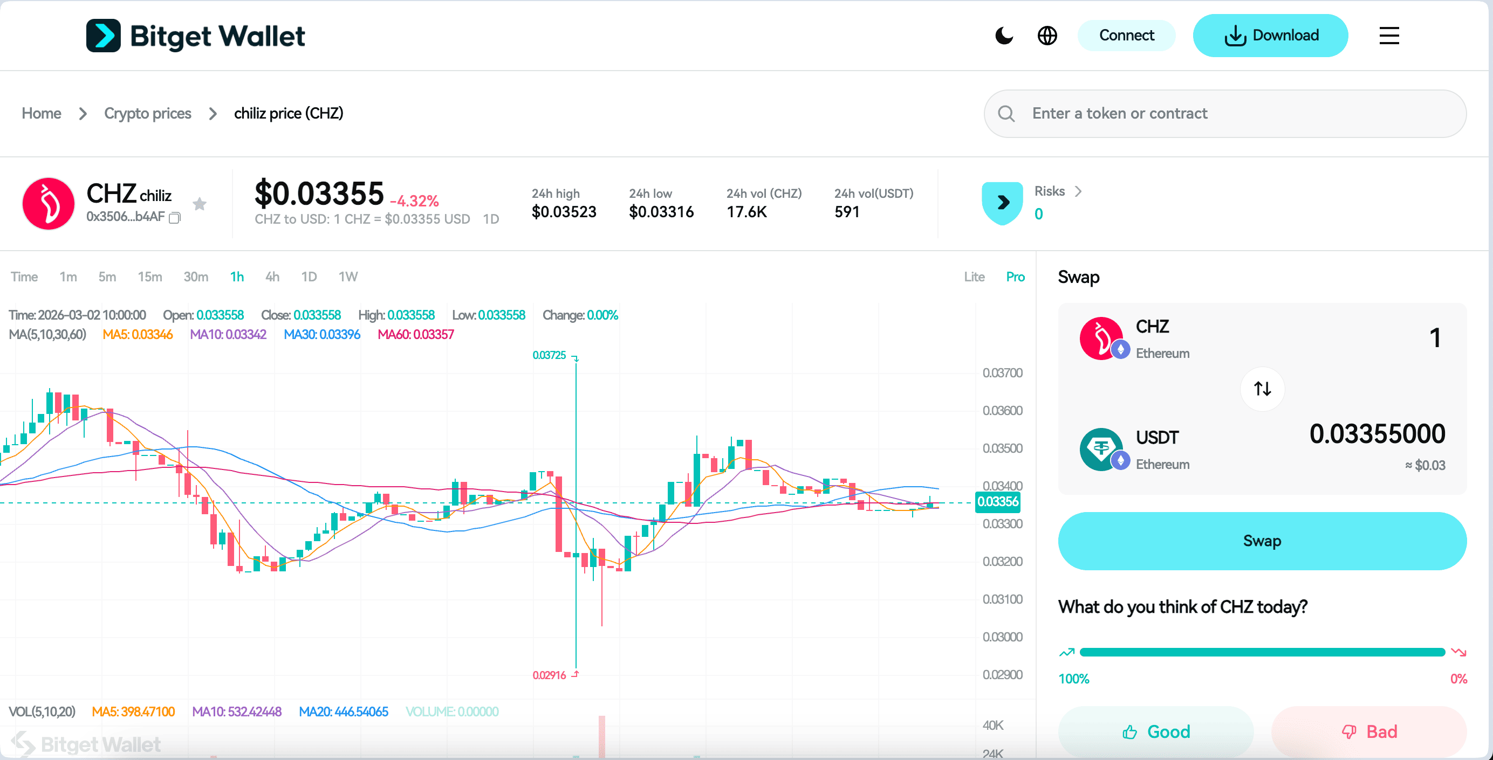This screenshot has height=760, width=1493.
Task: Select the 1W chart timeframe tab
Action: [348, 277]
